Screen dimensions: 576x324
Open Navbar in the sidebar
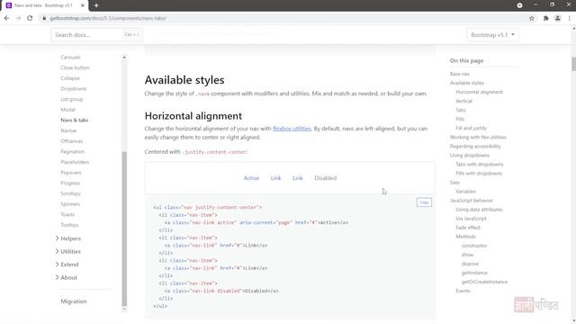coord(68,130)
